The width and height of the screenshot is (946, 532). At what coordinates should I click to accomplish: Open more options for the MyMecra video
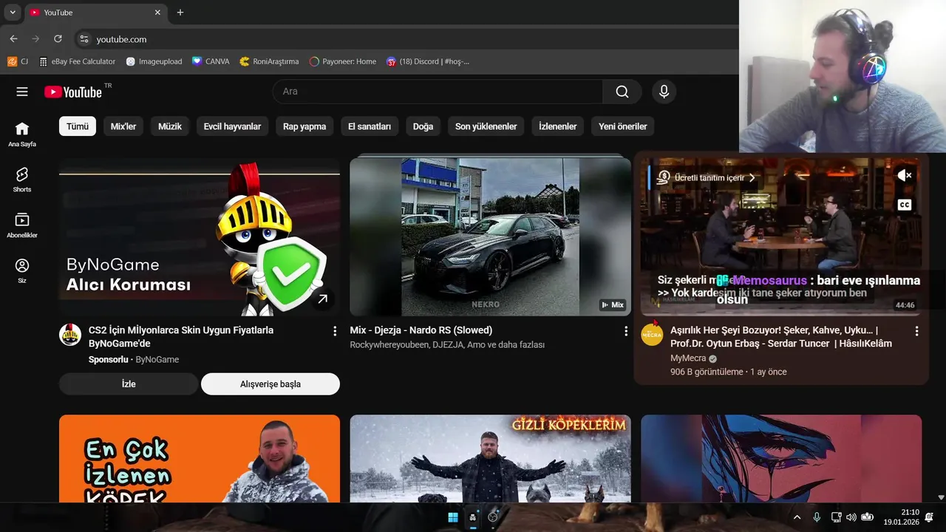tap(916, 331)
